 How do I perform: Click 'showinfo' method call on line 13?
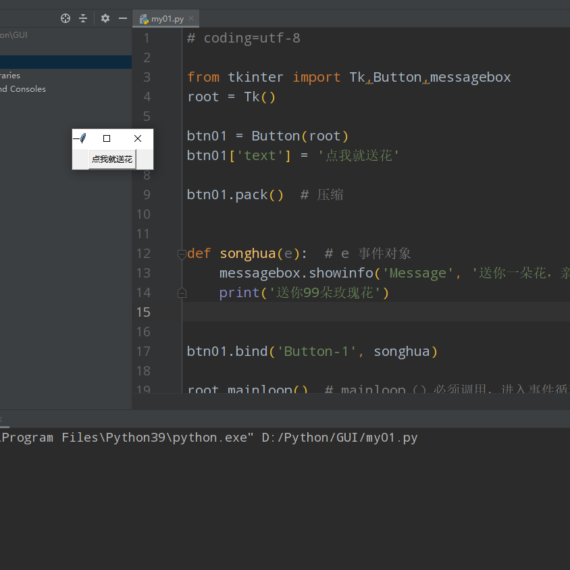[341, 273]
